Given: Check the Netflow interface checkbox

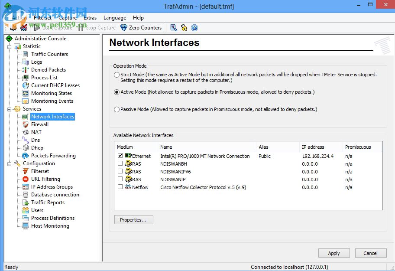Looking at the screenshot, I should pyautogui.click(x=120, y=187).
